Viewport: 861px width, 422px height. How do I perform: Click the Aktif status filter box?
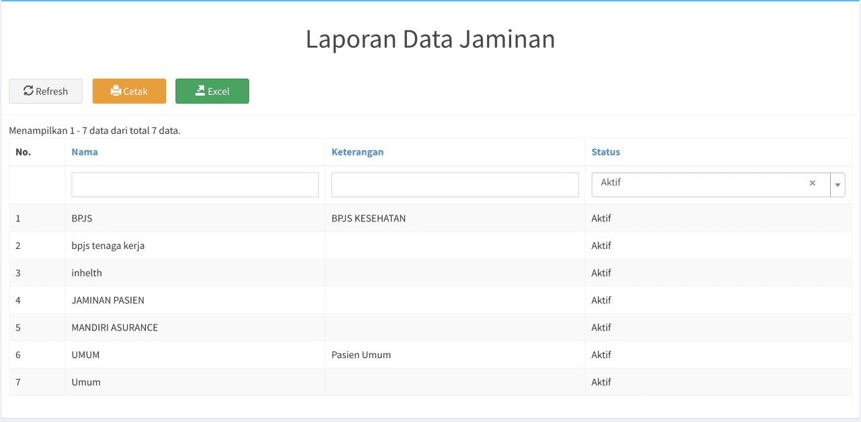coord(700,184)
